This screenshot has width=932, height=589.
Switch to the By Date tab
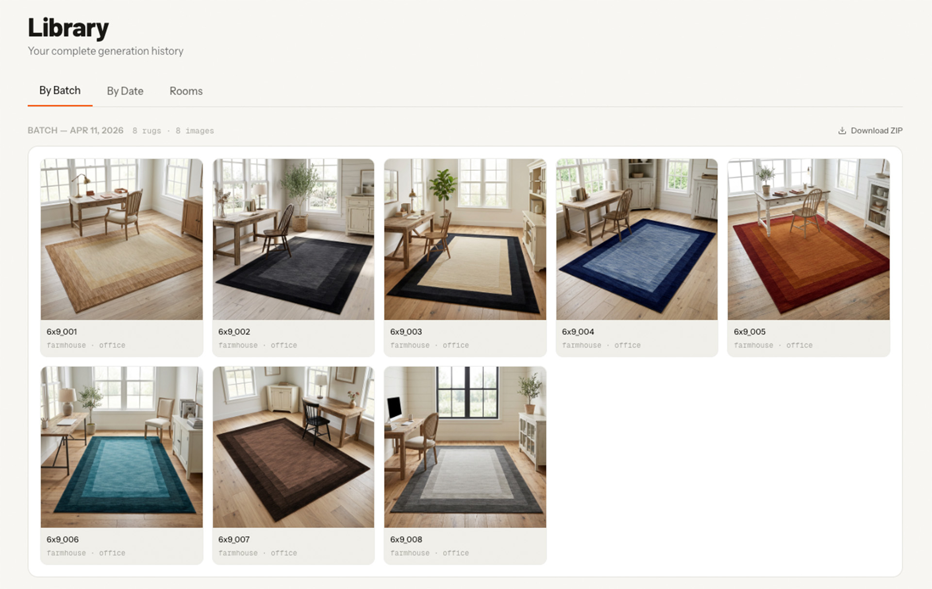[x=125, y=91]
